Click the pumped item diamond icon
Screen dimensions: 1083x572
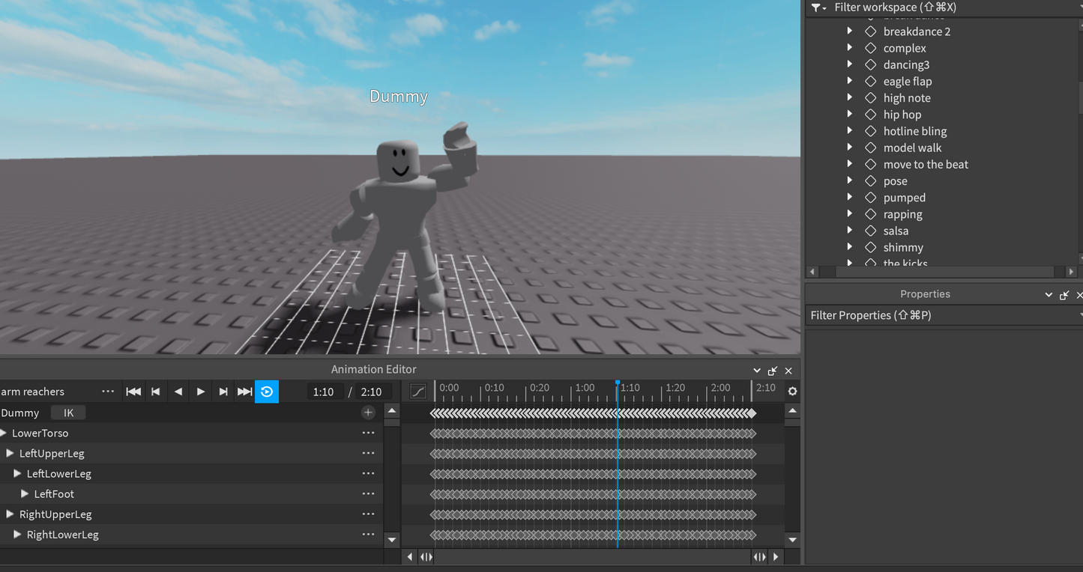870,198
